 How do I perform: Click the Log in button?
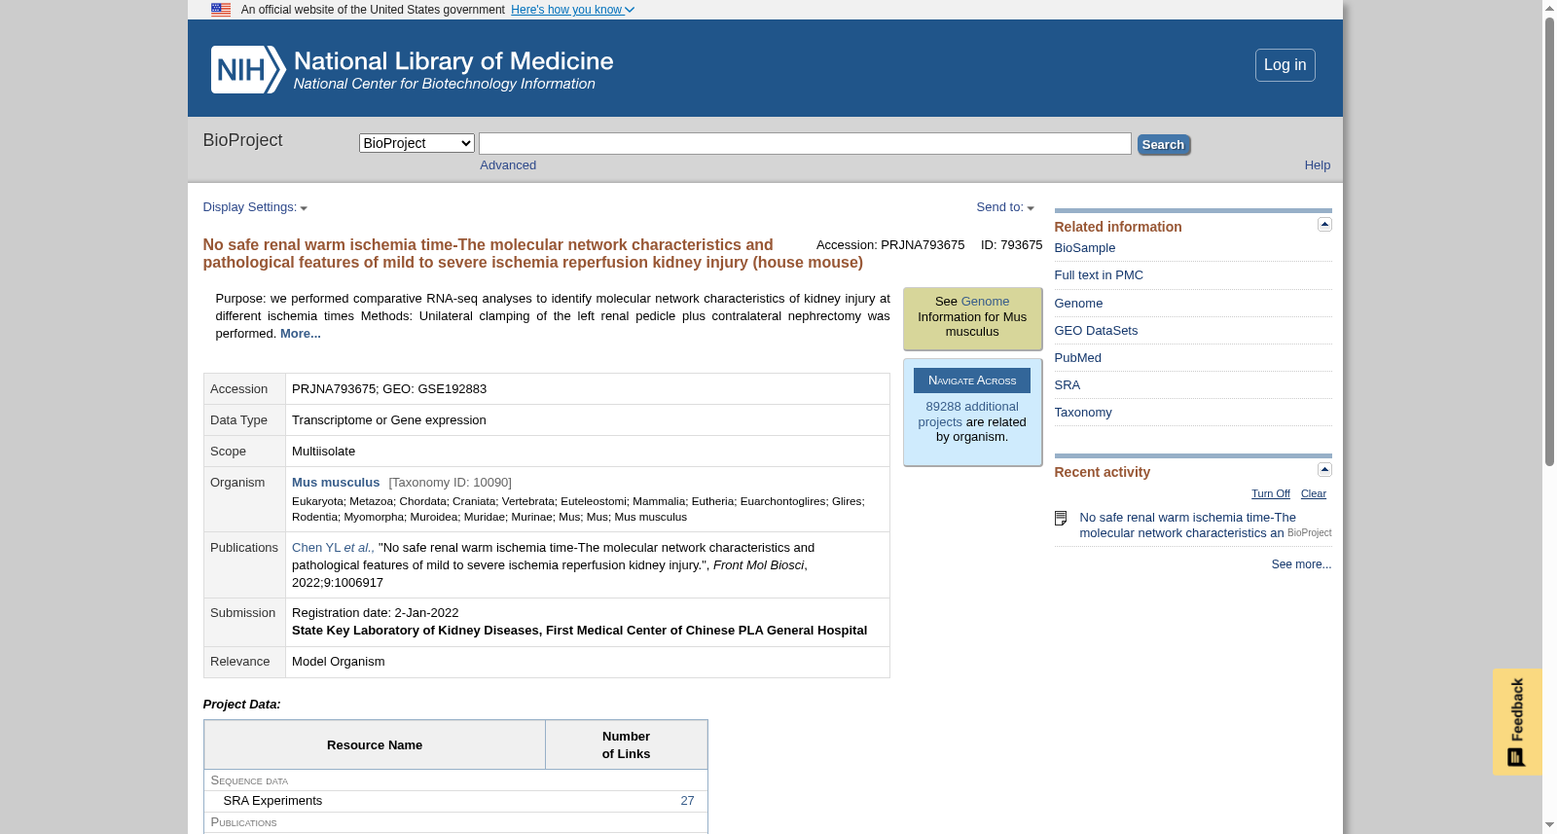tap(1285, 65)
